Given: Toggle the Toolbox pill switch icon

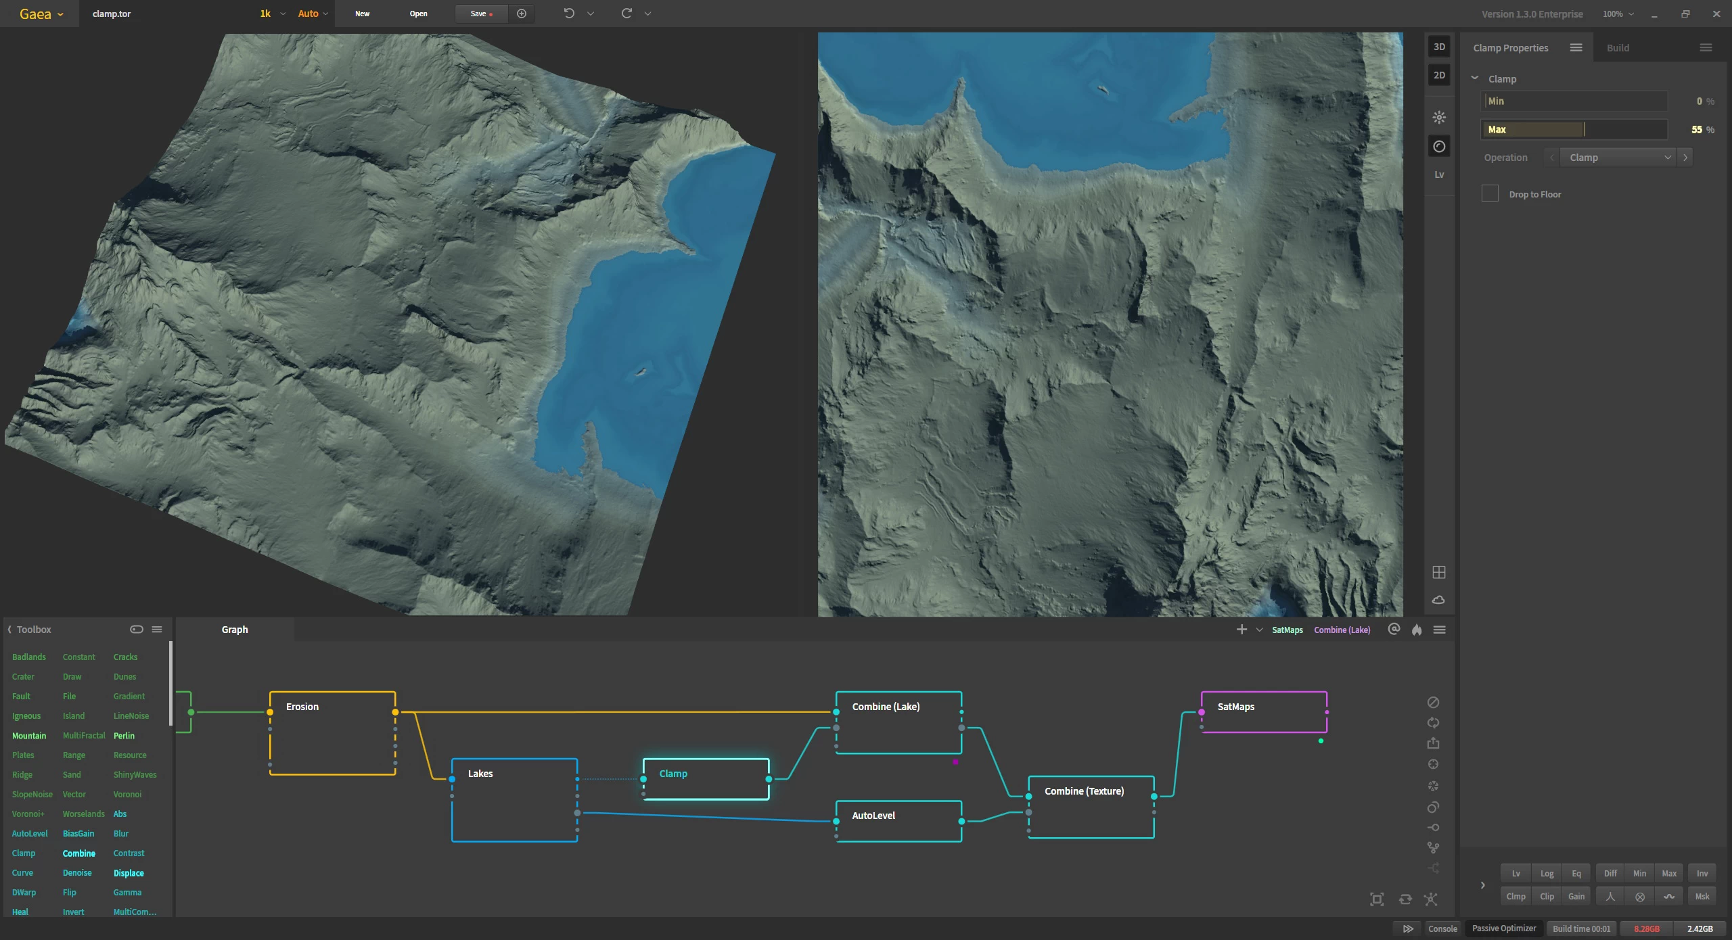Looking at the screenshot, I should pos(137,629).
